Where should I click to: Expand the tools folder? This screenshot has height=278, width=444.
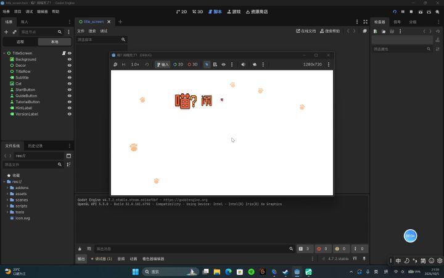click(7, 212)
